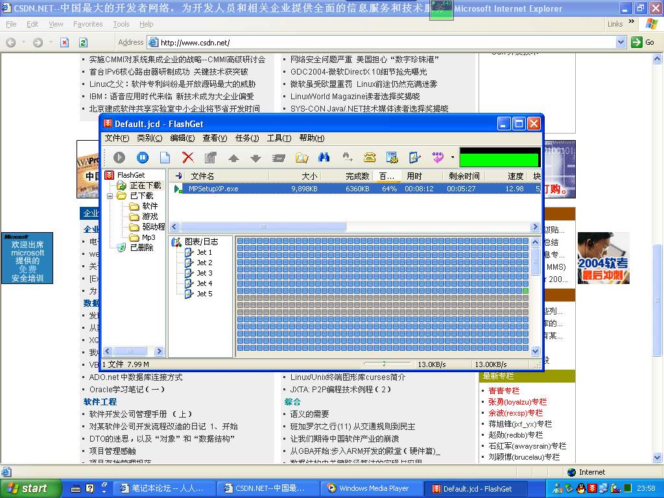Select Jet 1 in the log list
Screen dimensions: 664x498
(204, 252)
